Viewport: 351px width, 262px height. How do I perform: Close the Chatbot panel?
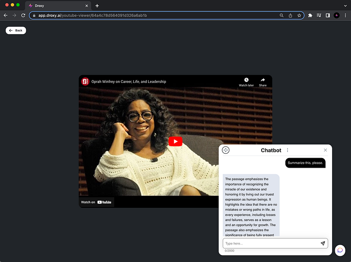click(325, 150)
